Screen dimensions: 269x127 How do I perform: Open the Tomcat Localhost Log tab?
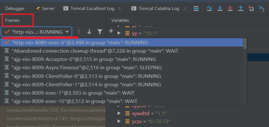tap(92, 8)
